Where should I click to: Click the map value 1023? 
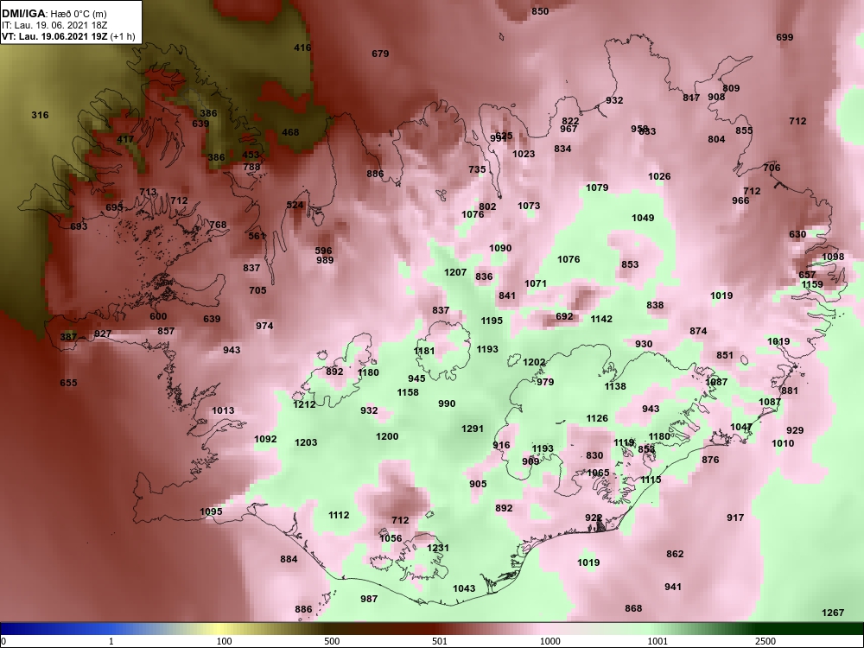click(524, 154)
